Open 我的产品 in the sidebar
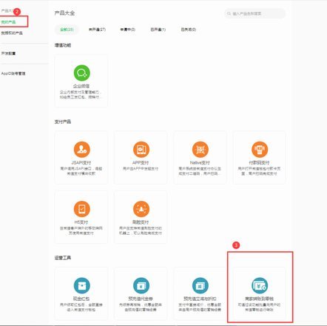Image resolution: width=327 pixels, height=326 pixels. tap(8, 22)
